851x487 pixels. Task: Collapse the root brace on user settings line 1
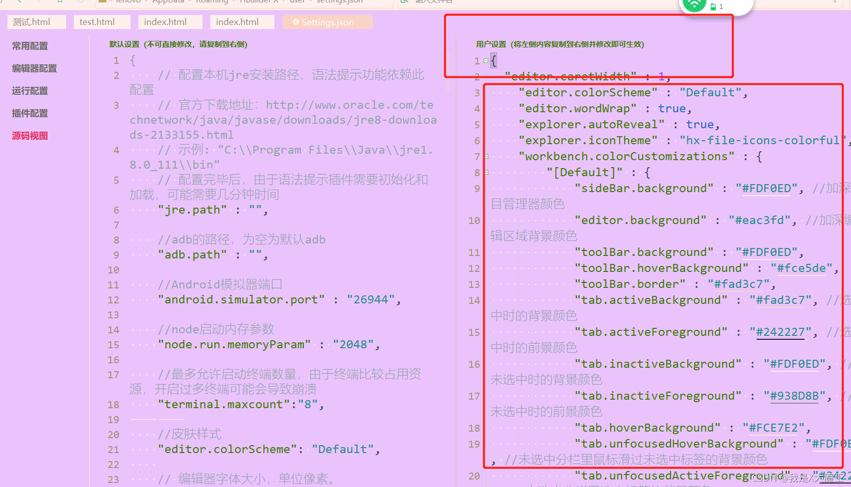pyautogui.click(x=486, y=60)
